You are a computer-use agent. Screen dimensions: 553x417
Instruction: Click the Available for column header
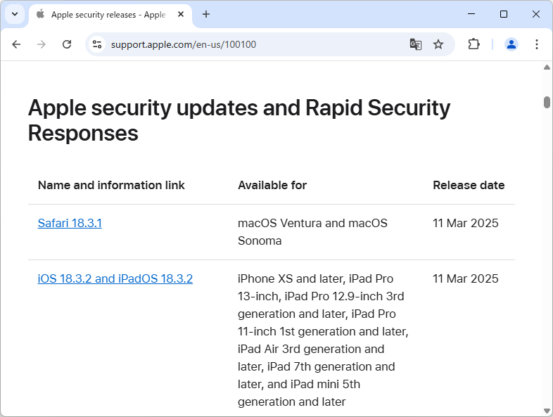272,186
